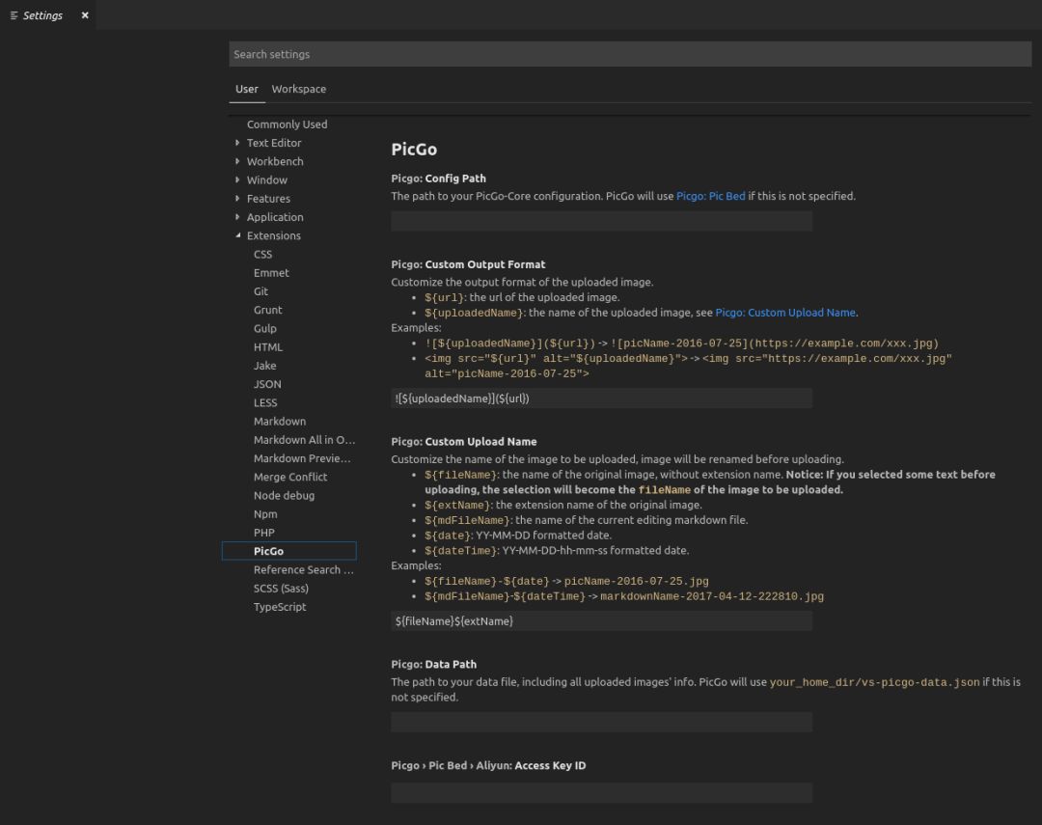Select the User settings tab
This screenshot has height=825, width=1042.
click(247, 89)
